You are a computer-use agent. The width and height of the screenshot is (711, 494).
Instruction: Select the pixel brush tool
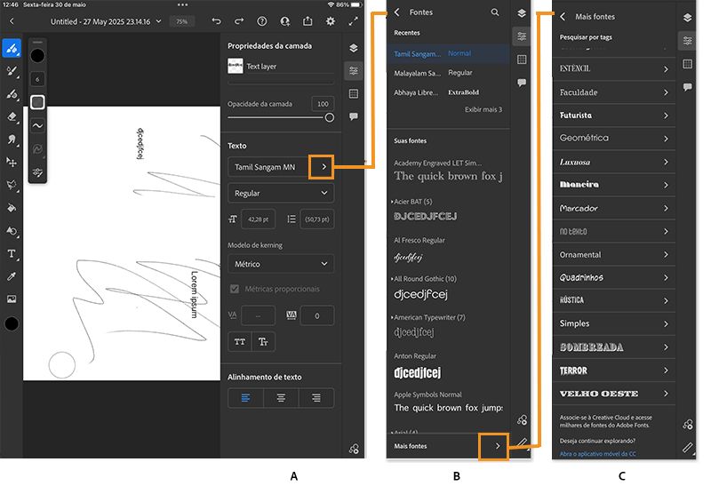pyautogui.click(x=12, y=48)
